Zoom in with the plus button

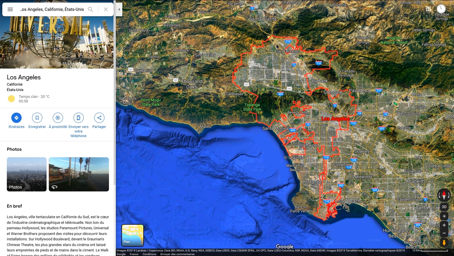point(444,225)
